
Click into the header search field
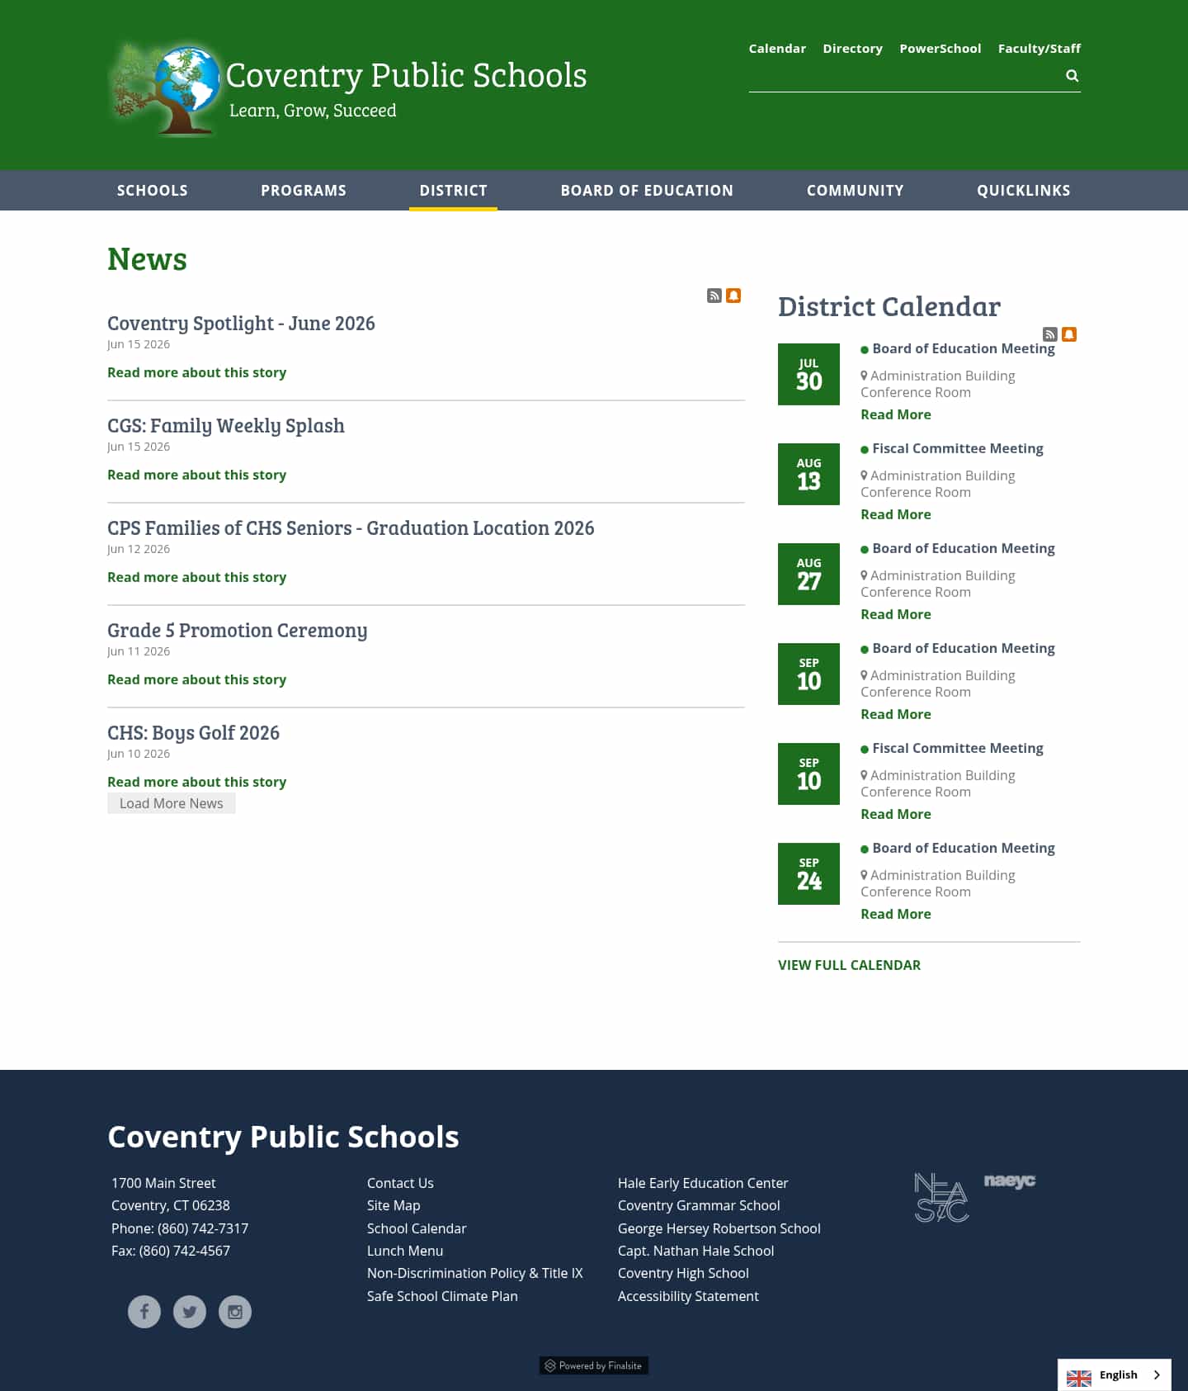pyautogui.click(x=904, y=75)
